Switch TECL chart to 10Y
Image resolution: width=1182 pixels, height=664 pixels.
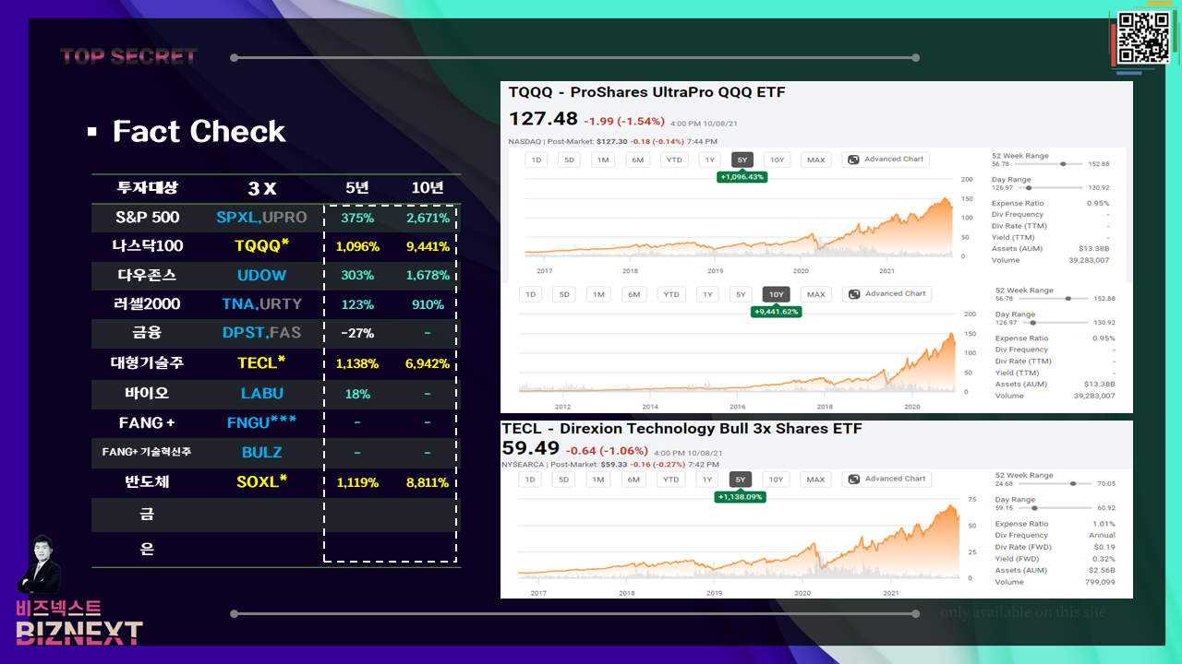pos(777,480)
